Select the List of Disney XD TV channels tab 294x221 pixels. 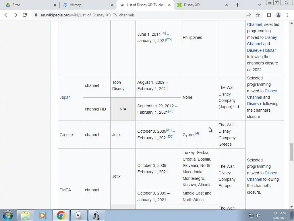click(x=145, y=5)
